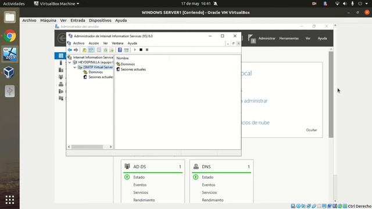Click Estado under DNS tile
Image resolution: width=372 pixels, height=209 pixels.
pyautogui.click(x=208, y=177)
